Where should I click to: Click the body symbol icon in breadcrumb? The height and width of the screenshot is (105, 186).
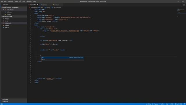coord(46,8)
